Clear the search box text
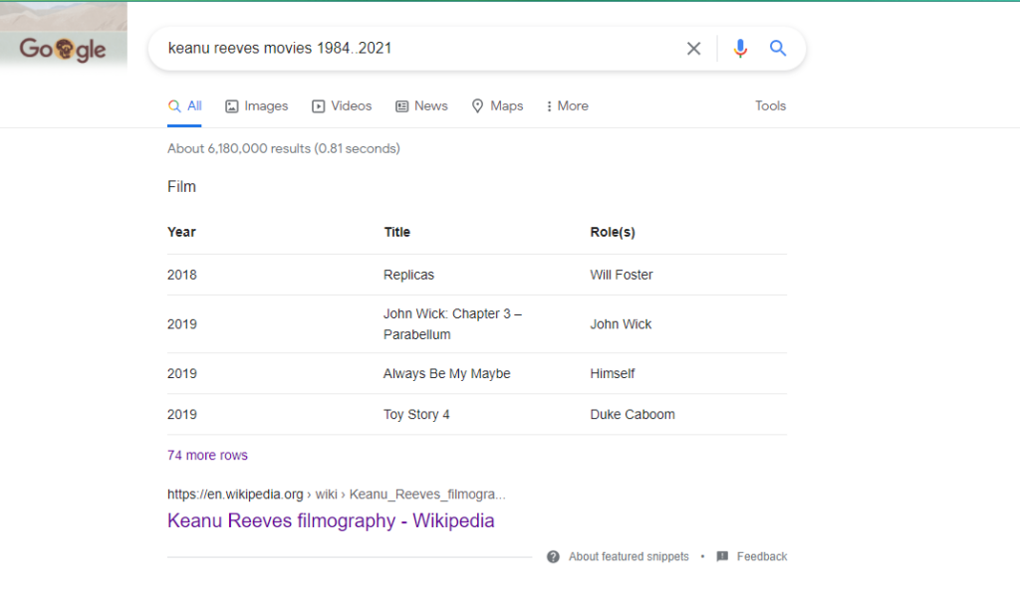Viewport: 1020px width, 590px height. point(693,49)
